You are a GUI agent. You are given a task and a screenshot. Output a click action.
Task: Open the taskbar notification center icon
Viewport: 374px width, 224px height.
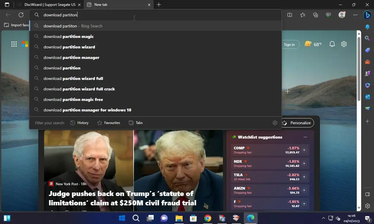pos(368,218)
